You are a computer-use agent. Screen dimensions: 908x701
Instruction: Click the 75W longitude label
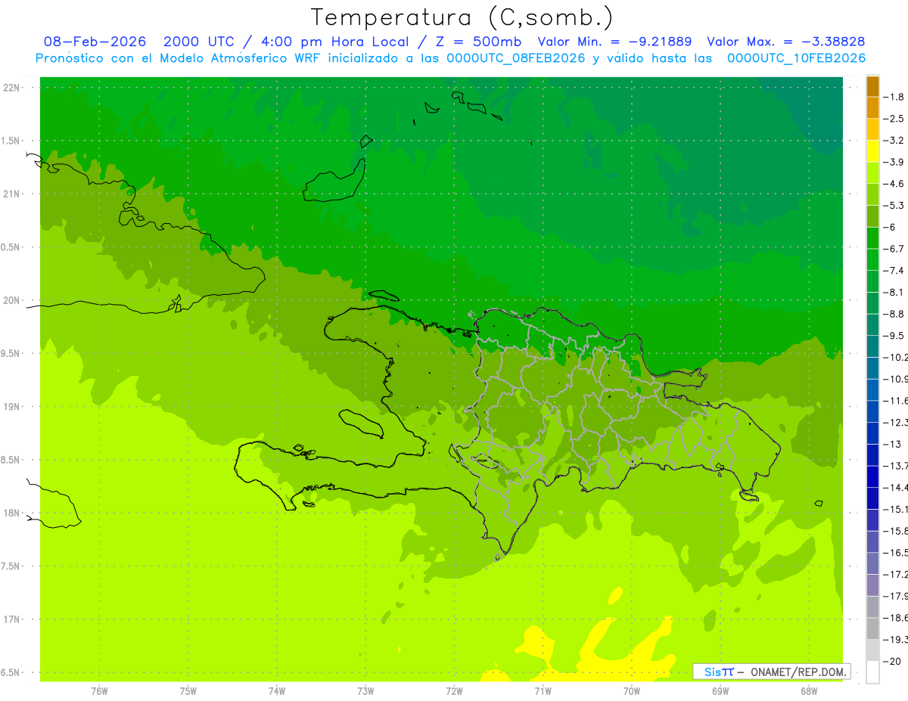tap(188, 691)
